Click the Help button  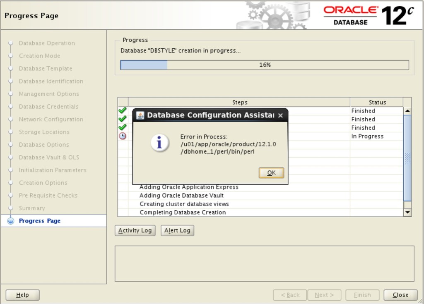pos(22,295)
